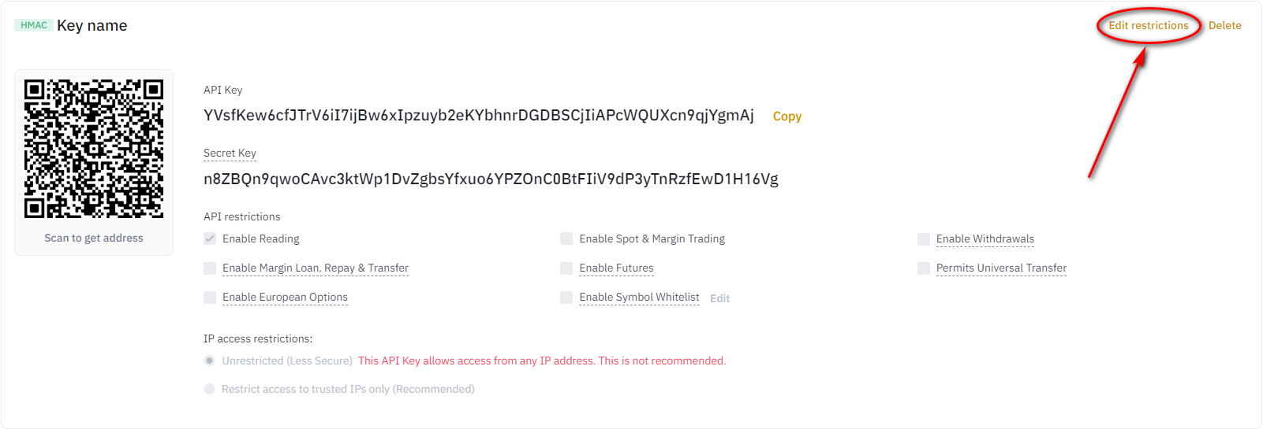Check Permits Universal Transfer box
Screen dimensions: 1263x429
[924, 268]
